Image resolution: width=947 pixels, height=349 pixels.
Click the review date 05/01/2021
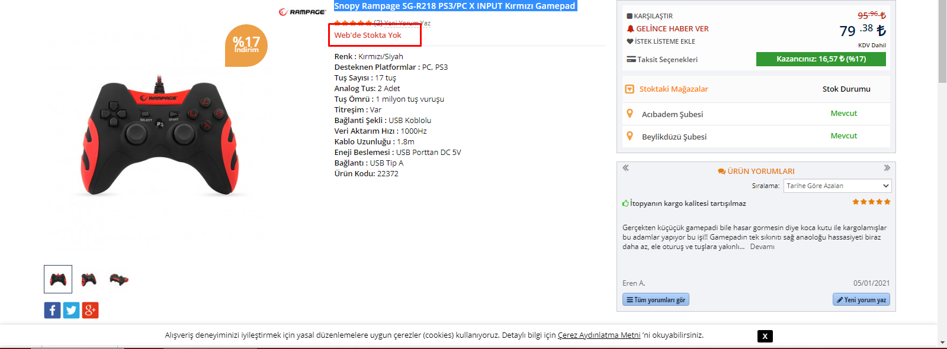(x=871, y=283)
